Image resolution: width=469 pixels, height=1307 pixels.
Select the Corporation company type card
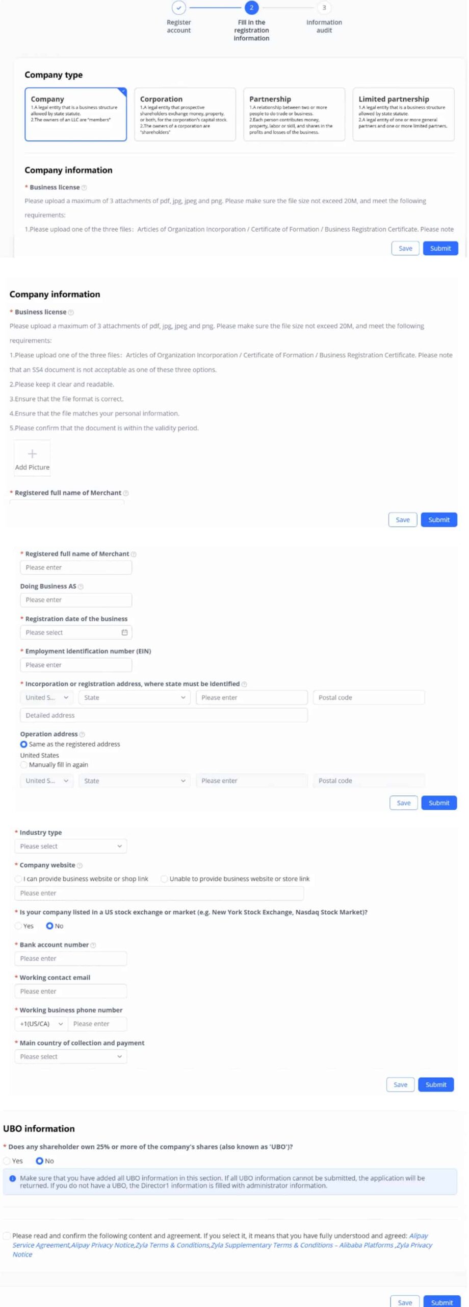pos(185,114)
